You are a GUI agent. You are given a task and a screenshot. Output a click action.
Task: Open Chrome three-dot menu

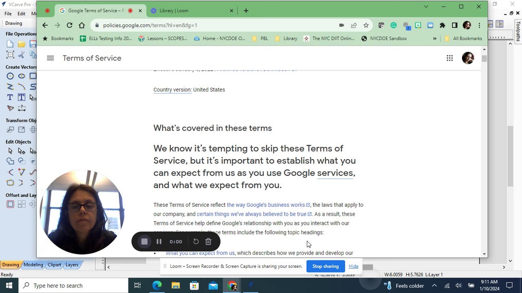479,25
